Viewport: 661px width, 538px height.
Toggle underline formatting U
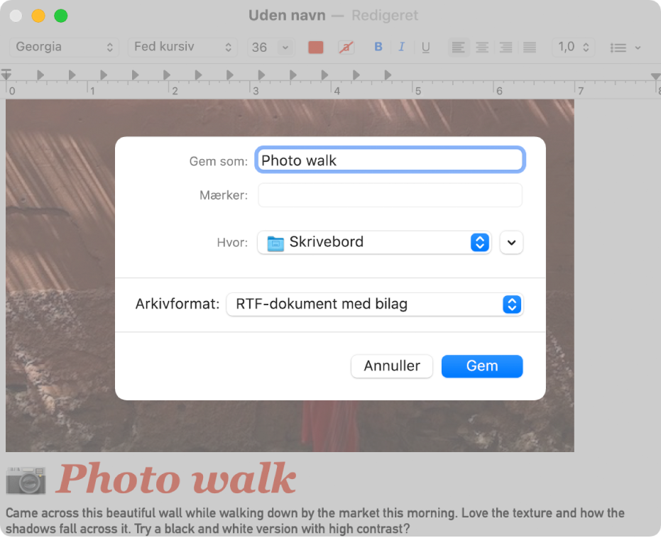click(426, 47)
